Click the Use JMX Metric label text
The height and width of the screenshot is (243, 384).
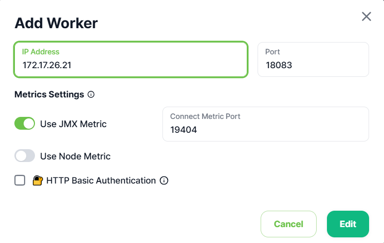[73, 124]
